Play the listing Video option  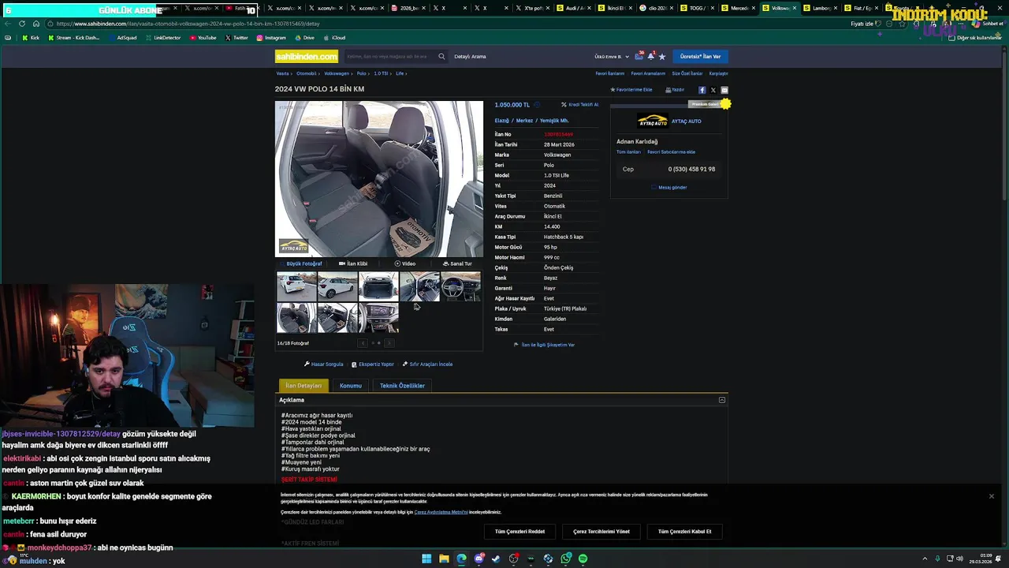click(x=405, y=263)
